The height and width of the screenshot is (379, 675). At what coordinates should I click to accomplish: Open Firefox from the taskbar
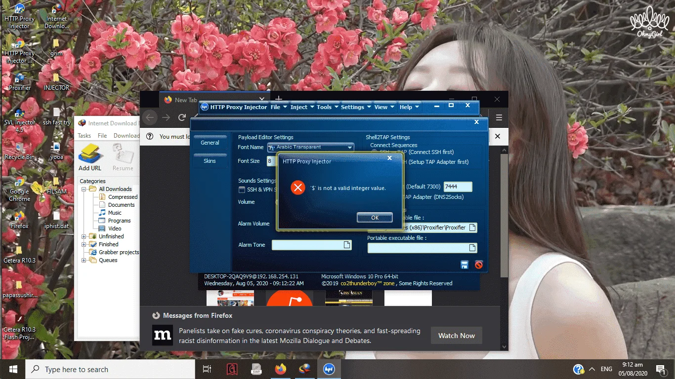pos(280,369)
